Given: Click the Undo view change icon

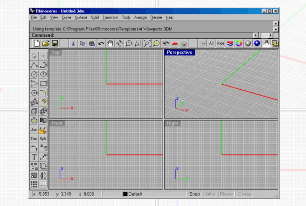Looking at the screenshot, I should 166,43.
